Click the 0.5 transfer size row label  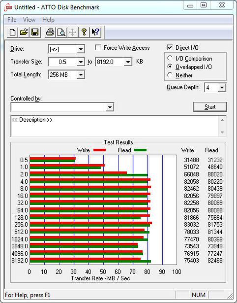pos(24,160)
